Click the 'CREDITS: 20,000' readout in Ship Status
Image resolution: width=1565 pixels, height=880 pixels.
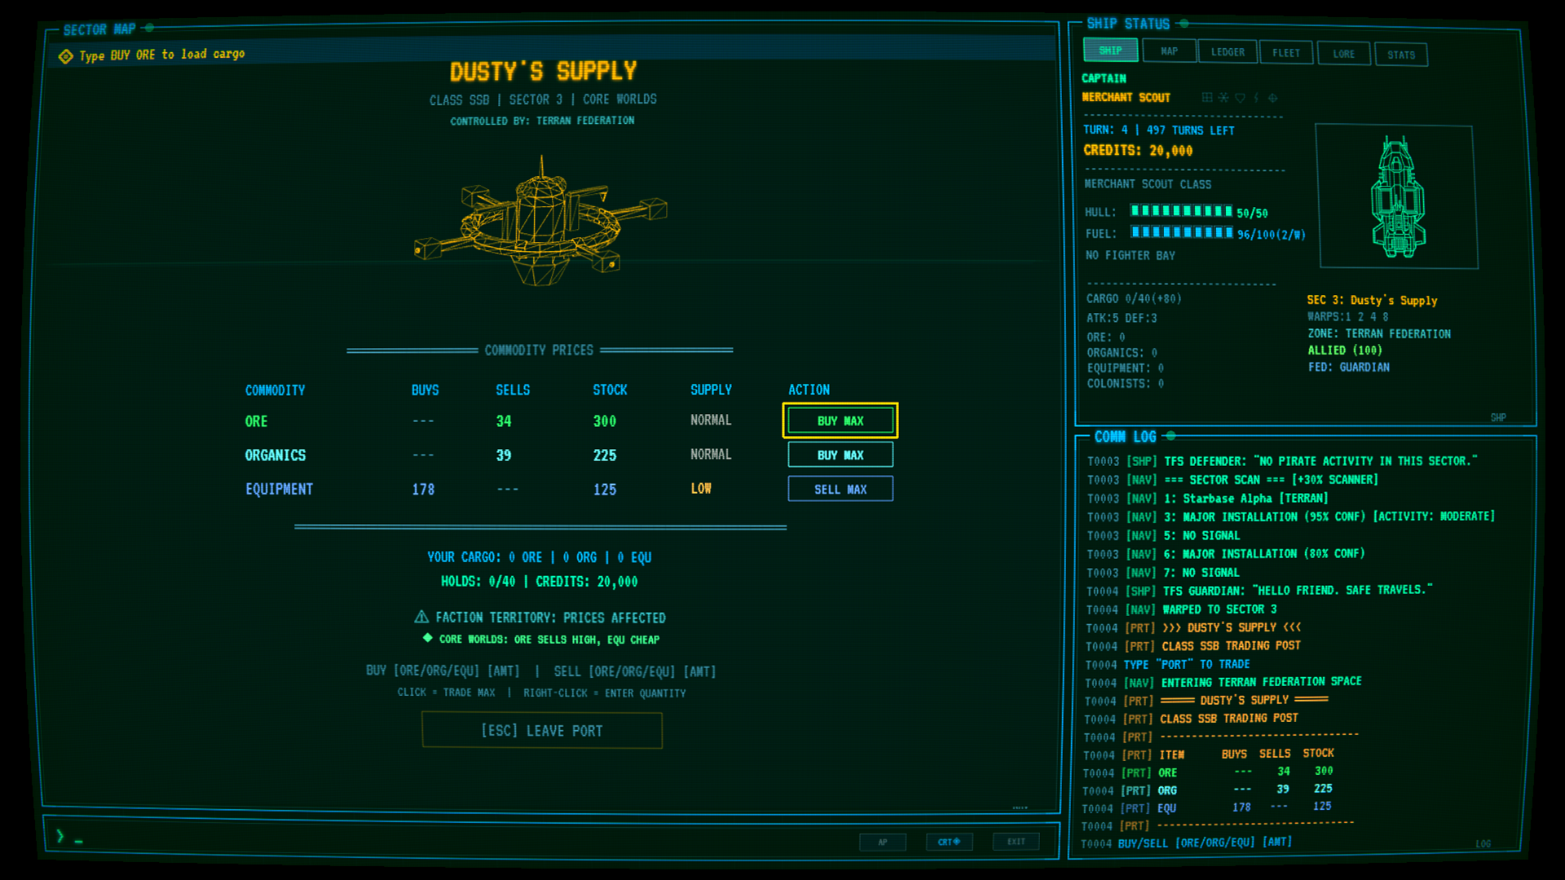click(x=1138, y=151)
